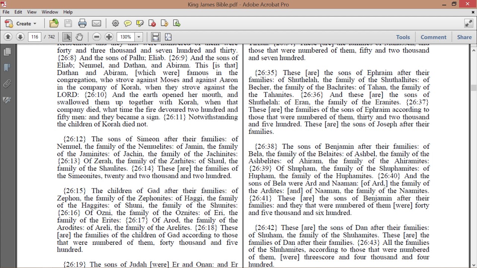
Task: Click the zoom percentage field 130%
Action: 126,37
